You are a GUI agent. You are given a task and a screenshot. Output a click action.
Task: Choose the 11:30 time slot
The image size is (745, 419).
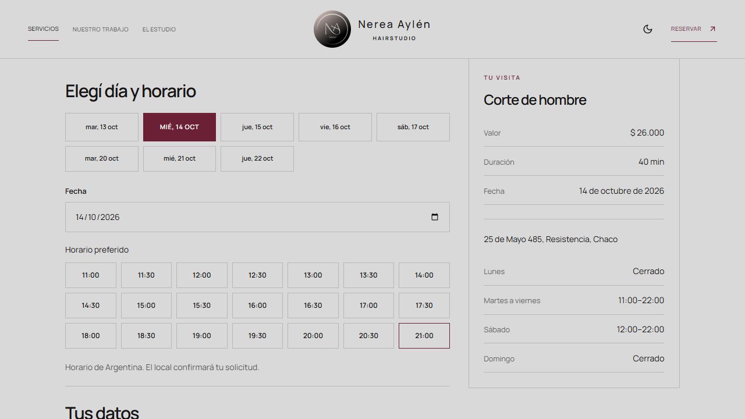pyautogui.click(x=146, y=275)
